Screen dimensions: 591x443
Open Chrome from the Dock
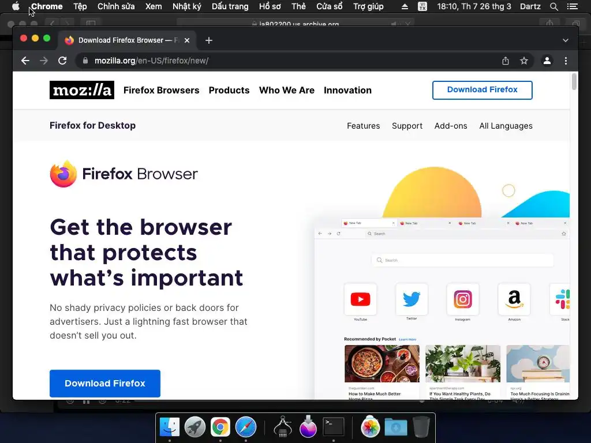tap(220, 427)
